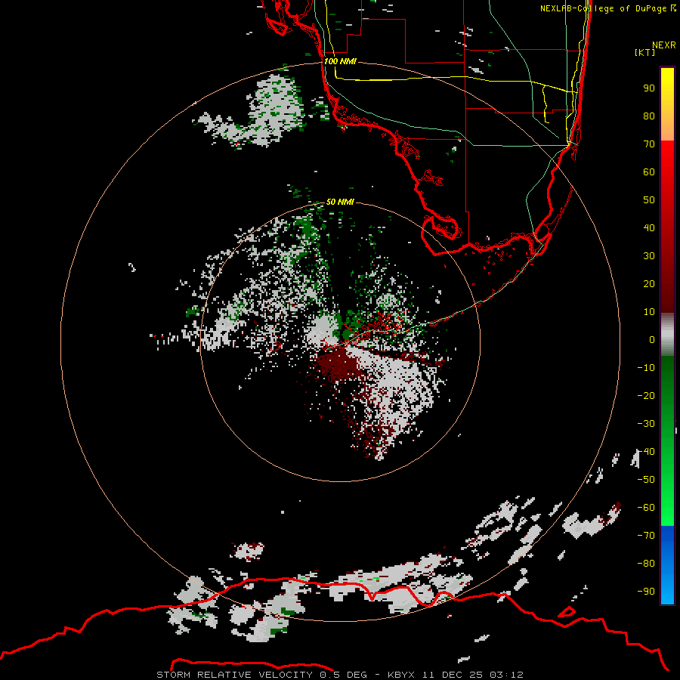Click the "80" value on the velocity scale
The image size is (680, 680).
coord(649,116)
